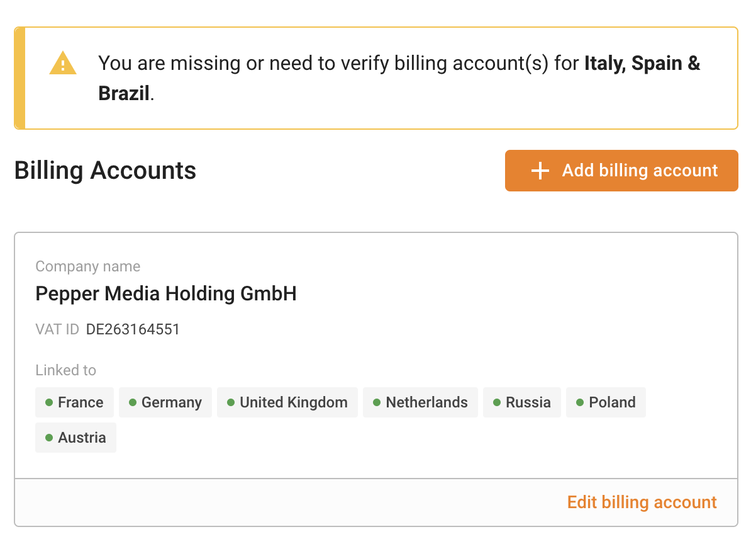Click the bold Brazil word in the alert
This screenshot has height=539, width=751.
tap(124, 94)
